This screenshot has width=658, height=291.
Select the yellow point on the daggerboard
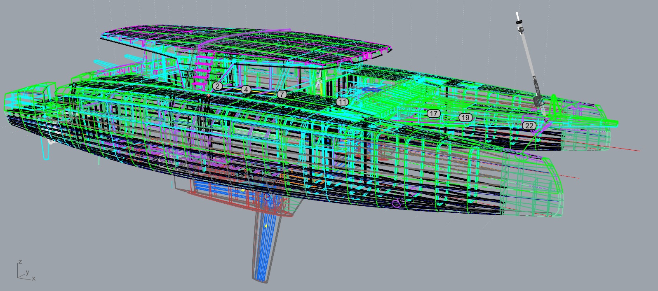pyautogui.click(x=266, y=226)
